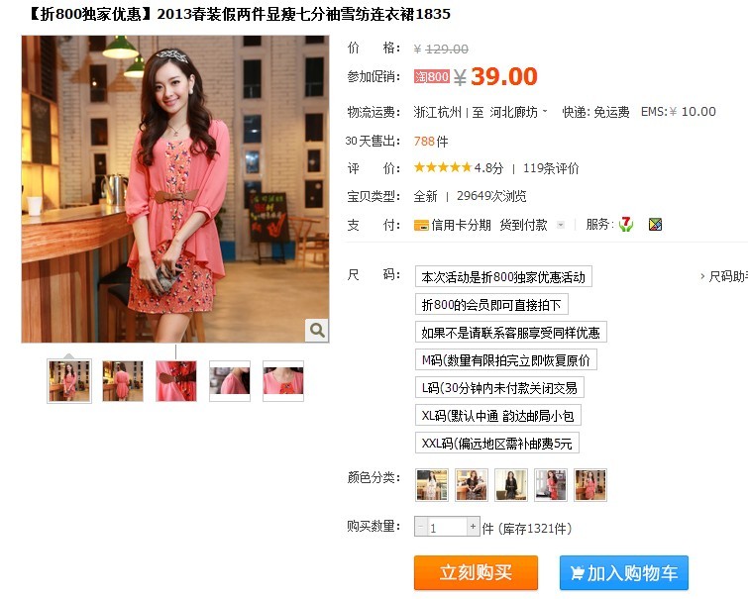Screen dimensions: 748x599
Task: Click the five-star rating icons
Action: [x=443, y=167]
